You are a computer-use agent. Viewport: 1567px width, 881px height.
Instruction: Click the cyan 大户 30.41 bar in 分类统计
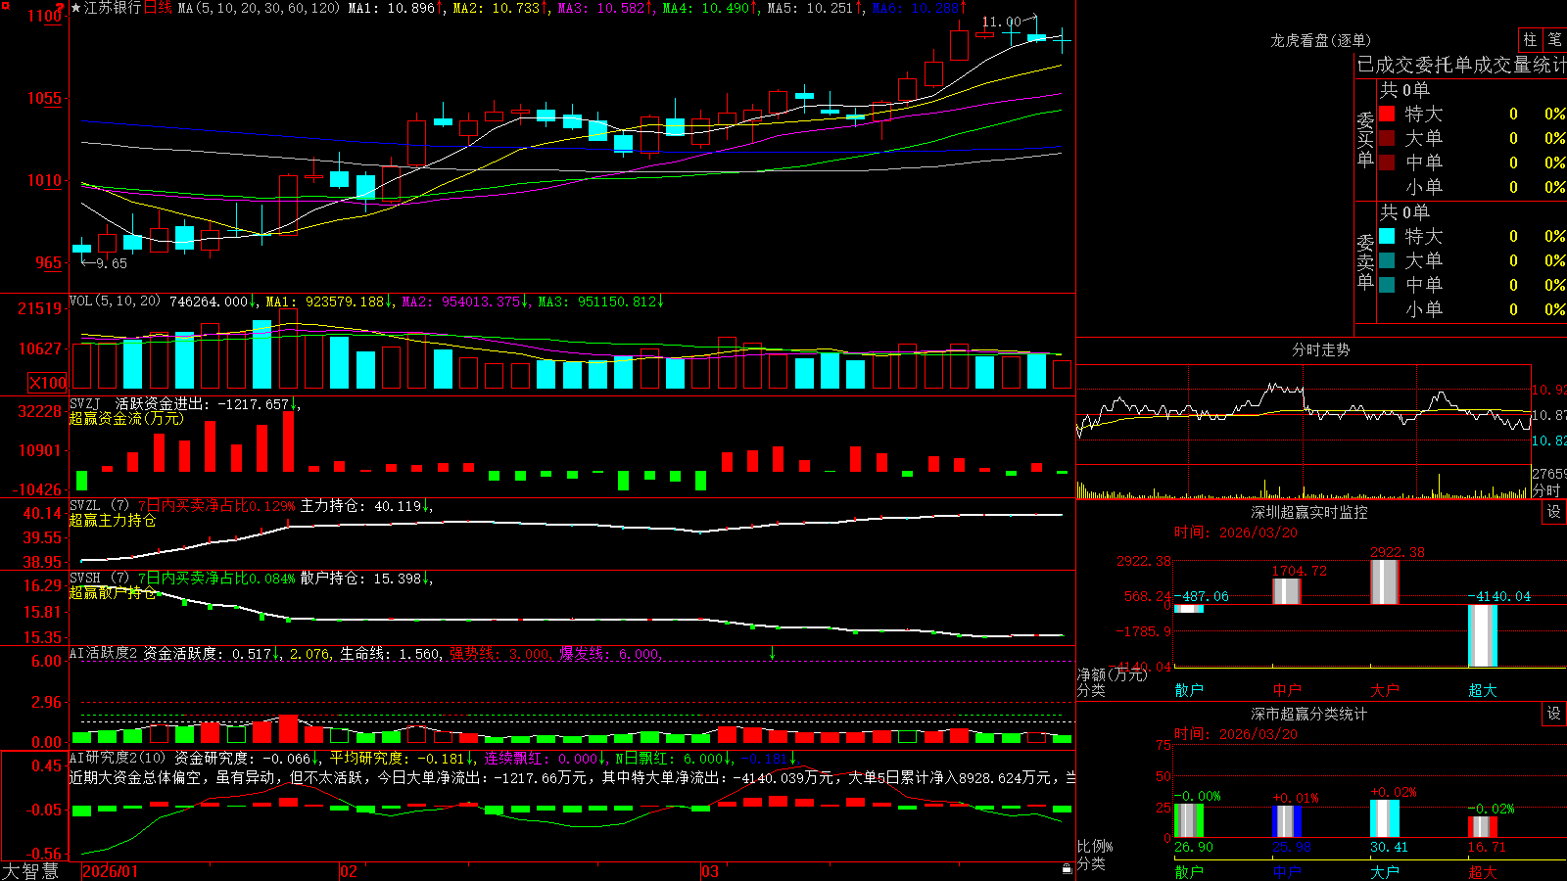(1385, 818)
